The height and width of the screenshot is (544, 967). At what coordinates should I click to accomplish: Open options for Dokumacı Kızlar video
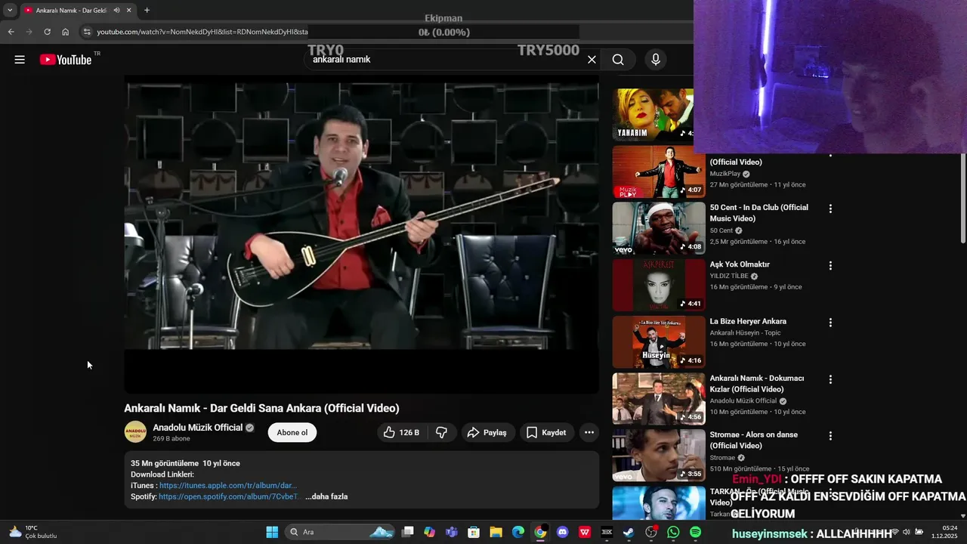pos(830,379)
